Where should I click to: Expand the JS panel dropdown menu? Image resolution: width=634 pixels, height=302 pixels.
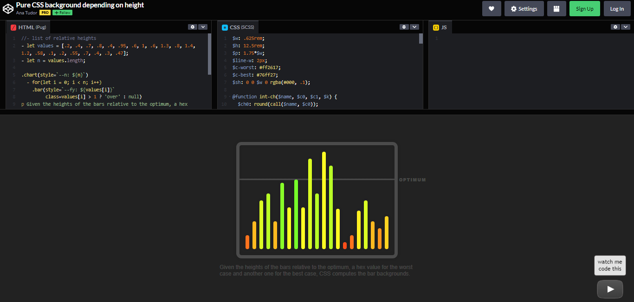tap(625, 27)
